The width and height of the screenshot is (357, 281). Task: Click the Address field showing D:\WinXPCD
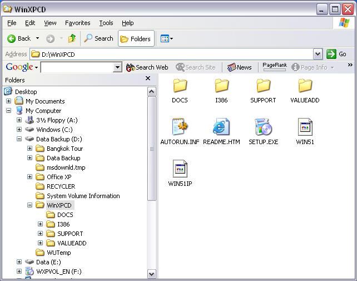tap(172, 54)
